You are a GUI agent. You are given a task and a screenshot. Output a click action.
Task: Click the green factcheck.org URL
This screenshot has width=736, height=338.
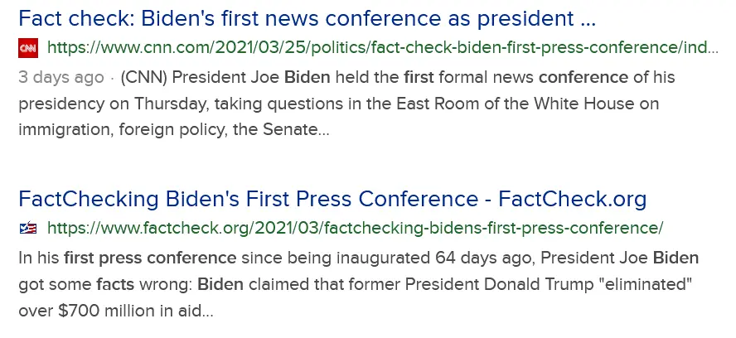point(356,228)
